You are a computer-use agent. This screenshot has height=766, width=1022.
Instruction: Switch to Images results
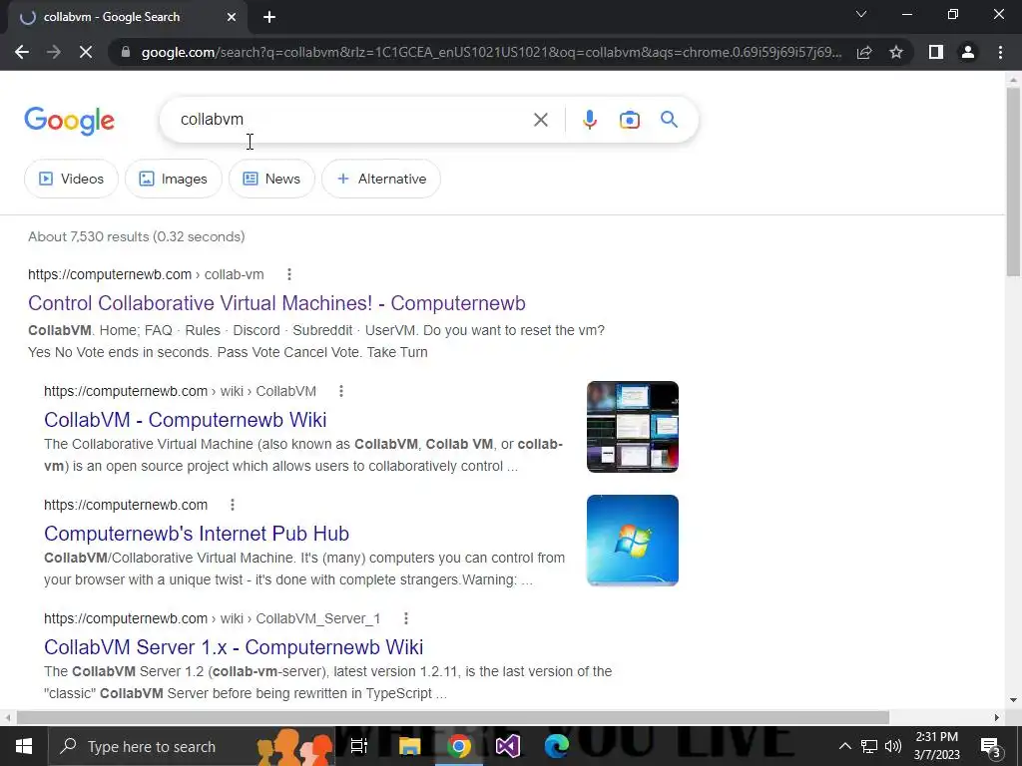coord(174,179)
